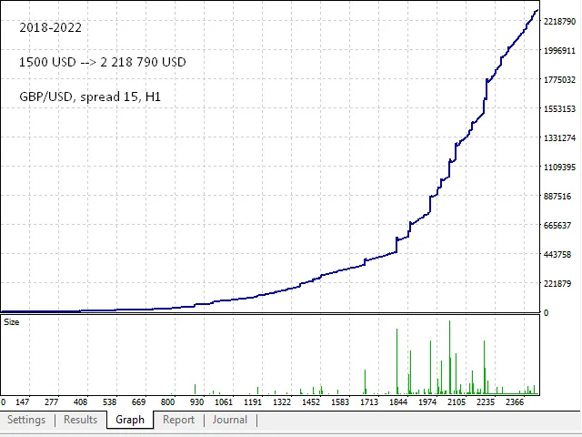582x437 pixels.
Task: Click the 1331274 balance axis value
Action: pos(560,137)
